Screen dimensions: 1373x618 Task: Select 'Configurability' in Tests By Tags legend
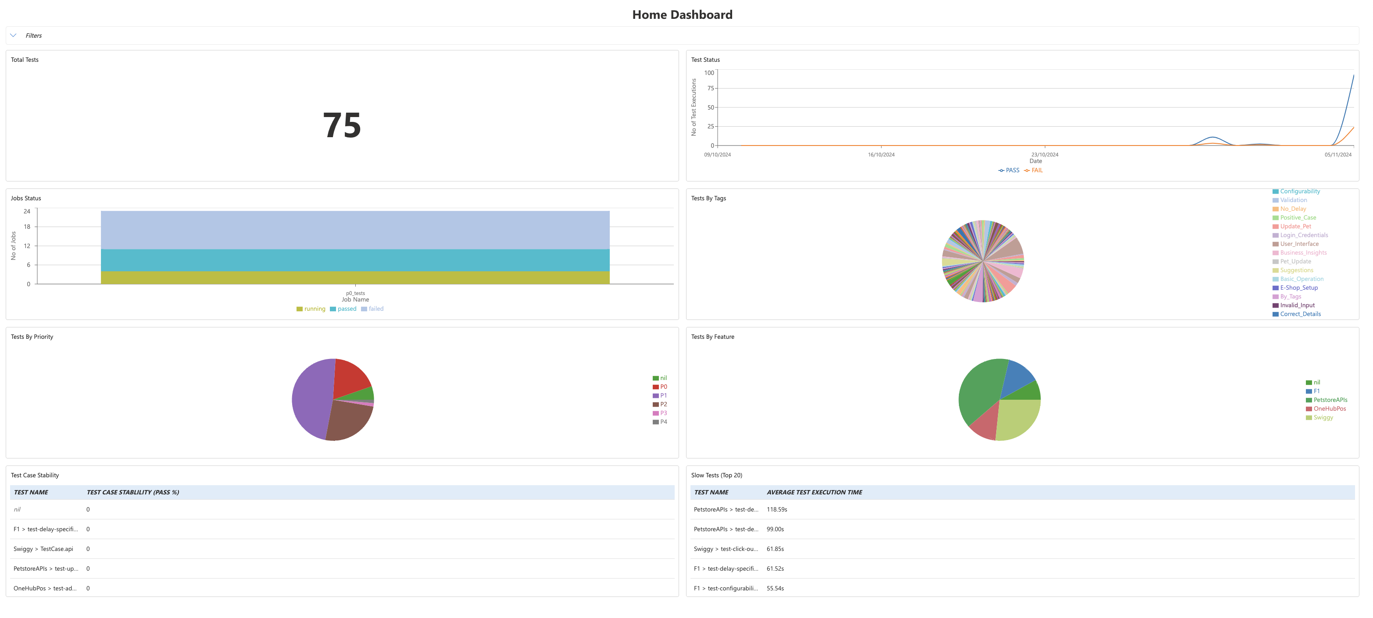[x=1301, y=191]
